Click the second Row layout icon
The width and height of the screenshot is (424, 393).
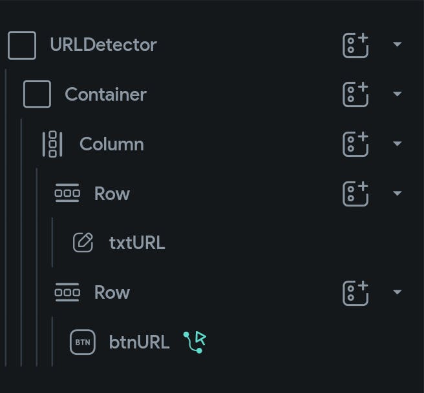67,292
